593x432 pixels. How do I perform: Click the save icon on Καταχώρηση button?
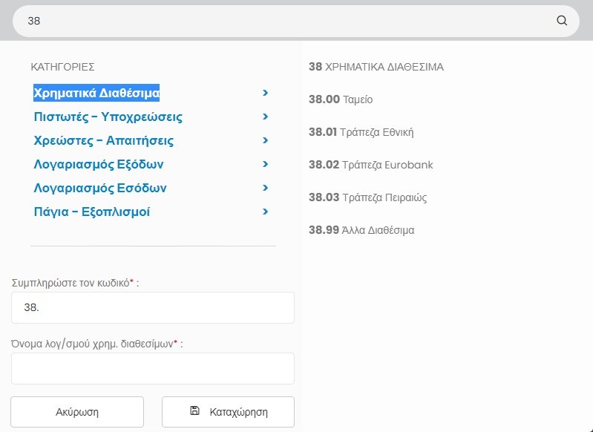[x=195, y=411]
